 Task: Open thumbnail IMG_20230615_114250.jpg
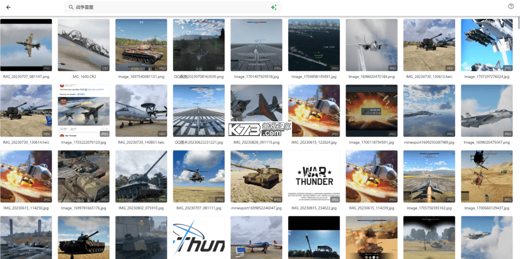(x=26, y=176)
